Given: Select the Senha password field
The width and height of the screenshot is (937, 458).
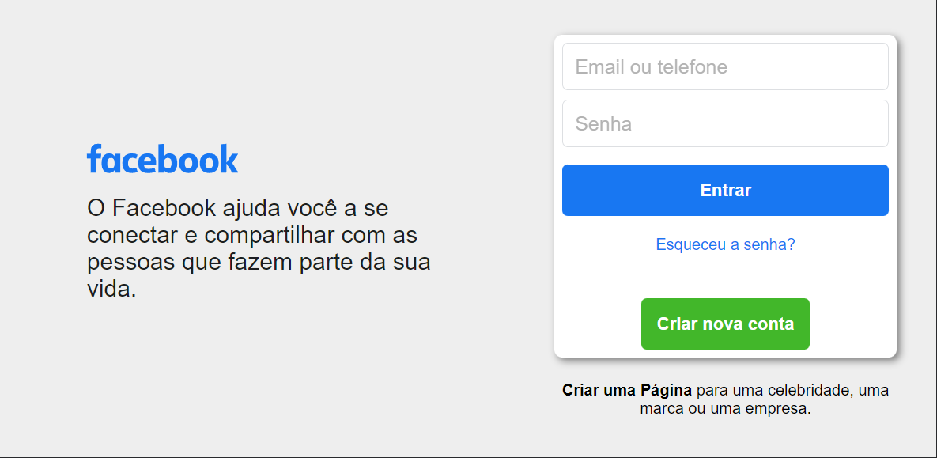Looking at the screenshot, I should (725, 123).
